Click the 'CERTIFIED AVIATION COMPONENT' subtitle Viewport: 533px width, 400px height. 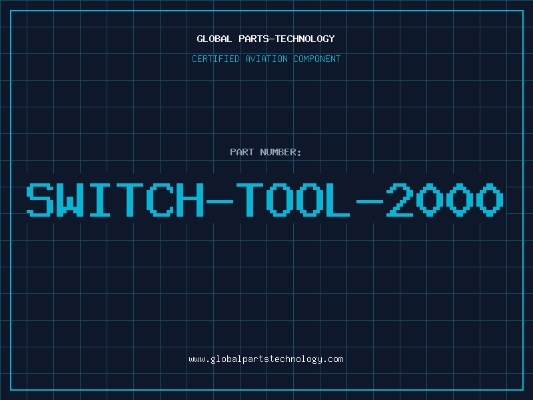(x=266, y=59)
